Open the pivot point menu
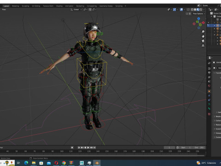This screenshot has width=221, height=166. coord(85,10)
